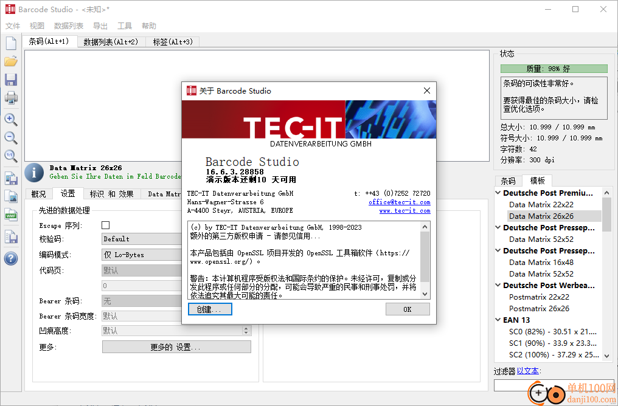Click the 质量: 98% 好 quality bar
Screen dimensions: 618x406
(x=554, y=69)
